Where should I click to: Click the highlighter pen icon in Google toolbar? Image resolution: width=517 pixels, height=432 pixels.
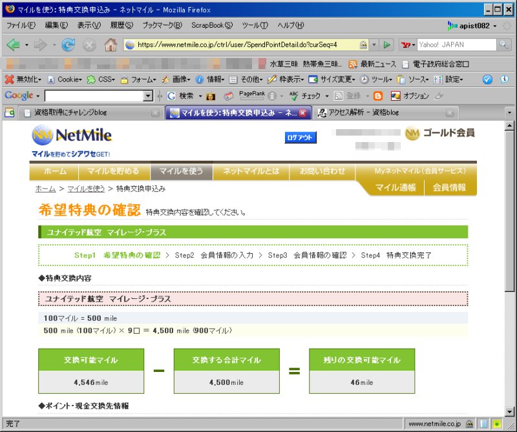click(439, 96)
